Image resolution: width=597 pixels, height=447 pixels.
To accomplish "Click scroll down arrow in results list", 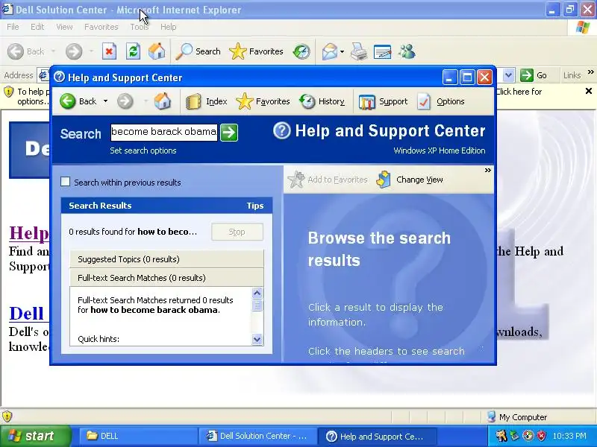I will point(257,340).
